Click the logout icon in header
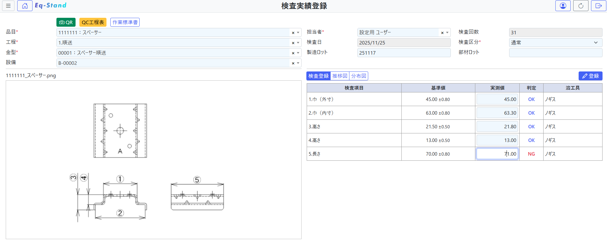 598,6
